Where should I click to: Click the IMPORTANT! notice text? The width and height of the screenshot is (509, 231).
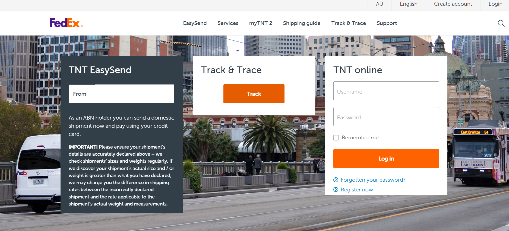(x=121, y=175)
